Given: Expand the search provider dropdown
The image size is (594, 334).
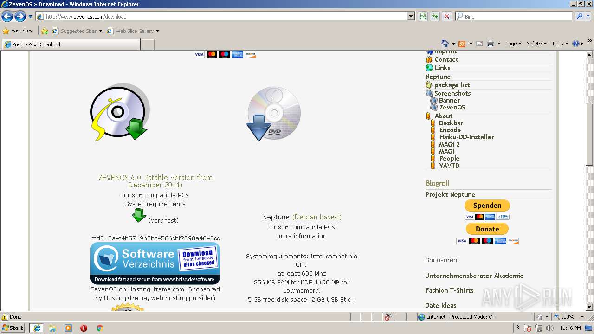Looking at the screenshot, I should pyautogui.click(x=588, y=16).
